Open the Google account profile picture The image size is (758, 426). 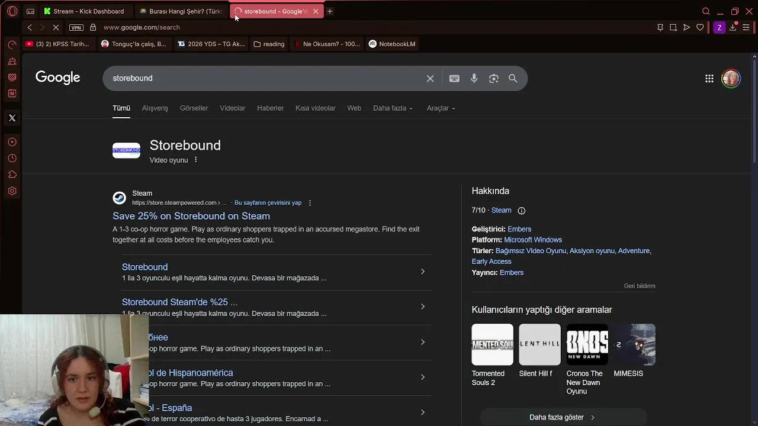pos(731,79)
